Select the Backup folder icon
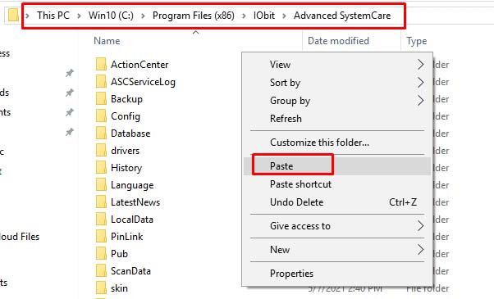Image resolution: width=494 pixels, height=299 pixels. click(x=101, y=99)
